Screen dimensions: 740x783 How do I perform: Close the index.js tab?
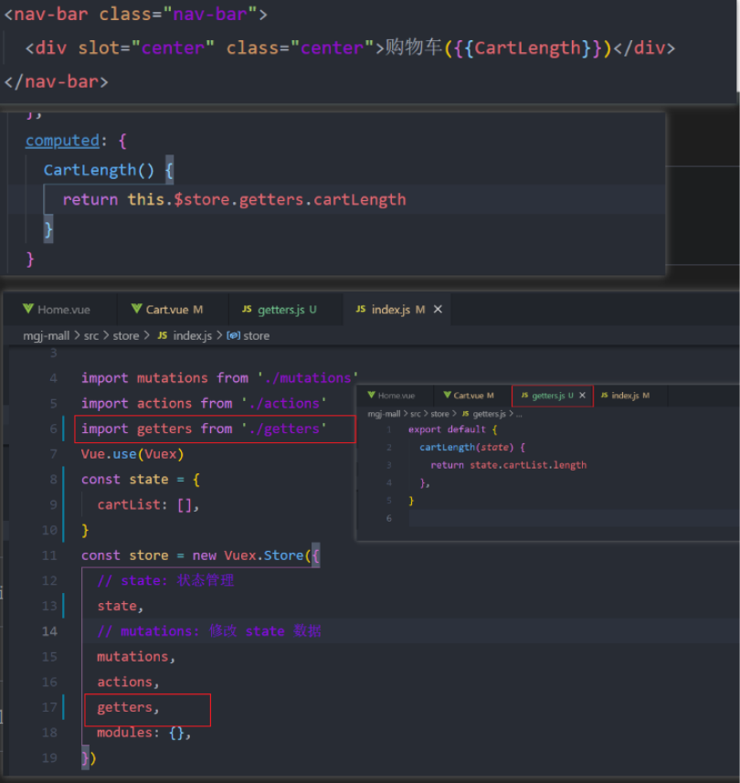[438, 310]
